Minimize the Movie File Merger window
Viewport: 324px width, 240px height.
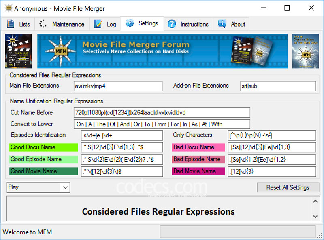click(x=263, y=8)
